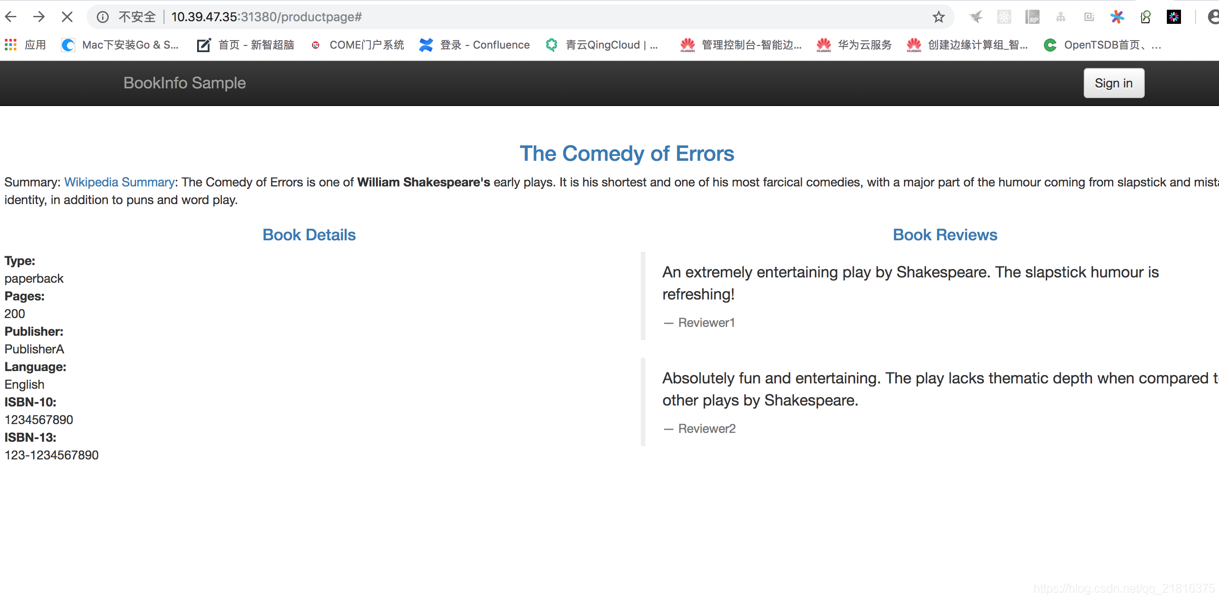Open the Mac下安装Go bookmark
1219x599 pixels.
[120, 45]
